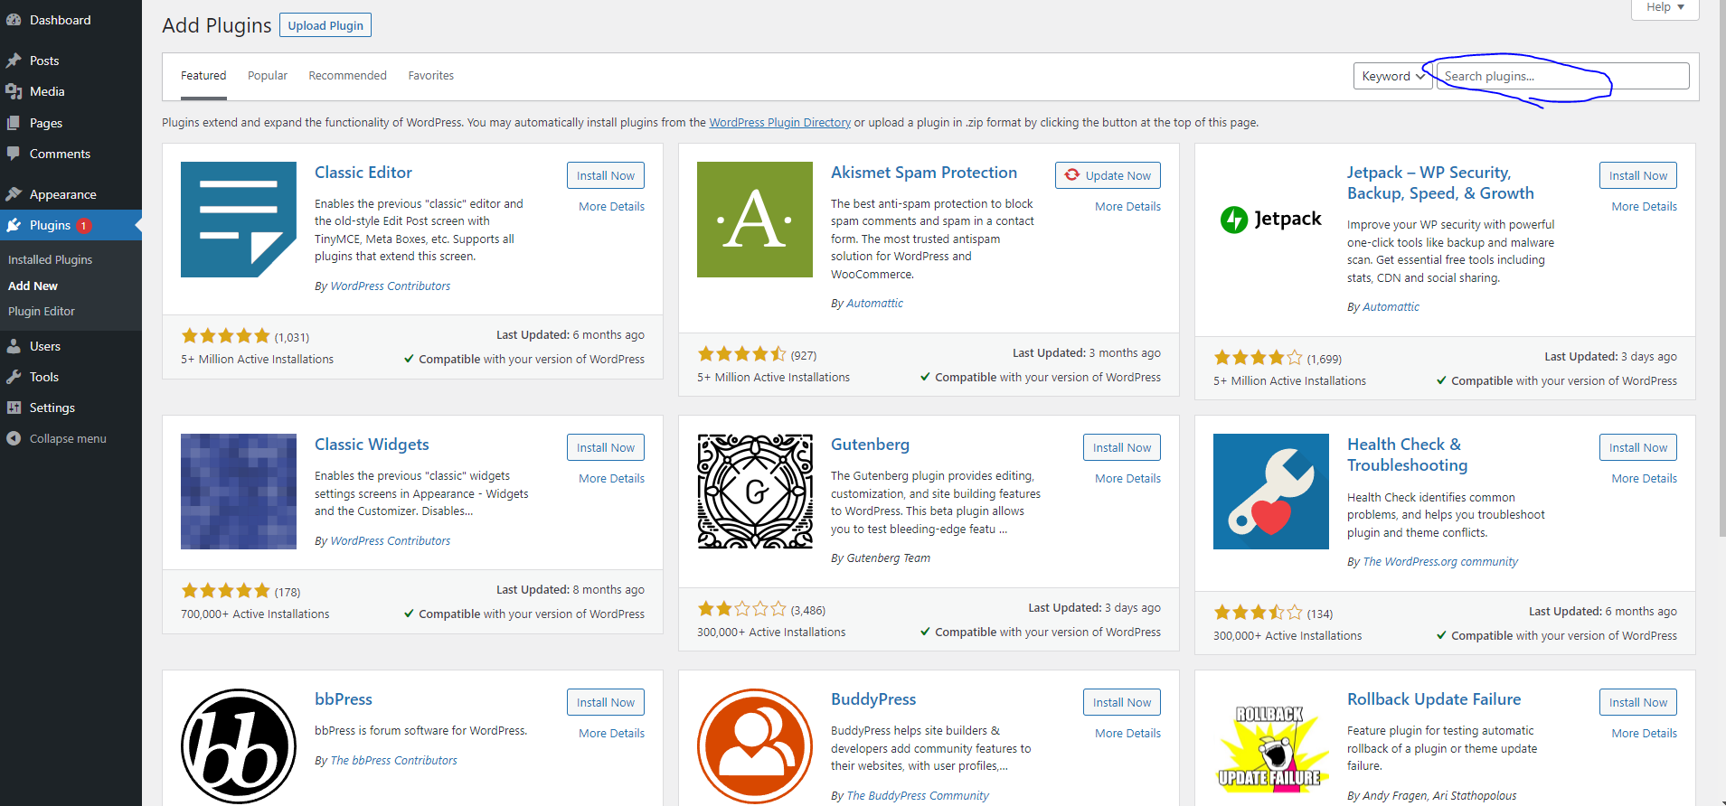
Task: Click the Gutenberg plugin logo
Action: click(x=754, y=492)
